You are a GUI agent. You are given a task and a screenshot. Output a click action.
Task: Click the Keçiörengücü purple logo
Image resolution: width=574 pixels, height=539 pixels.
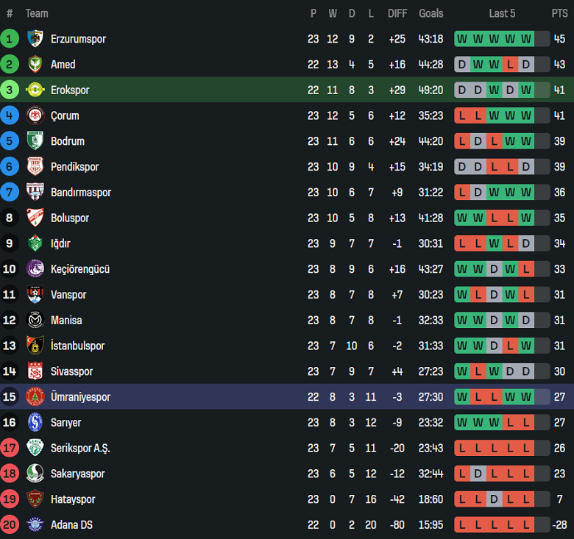click(35, 269)
